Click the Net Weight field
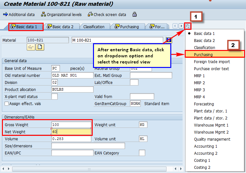246x173 pixels. (x=71, y=132)
